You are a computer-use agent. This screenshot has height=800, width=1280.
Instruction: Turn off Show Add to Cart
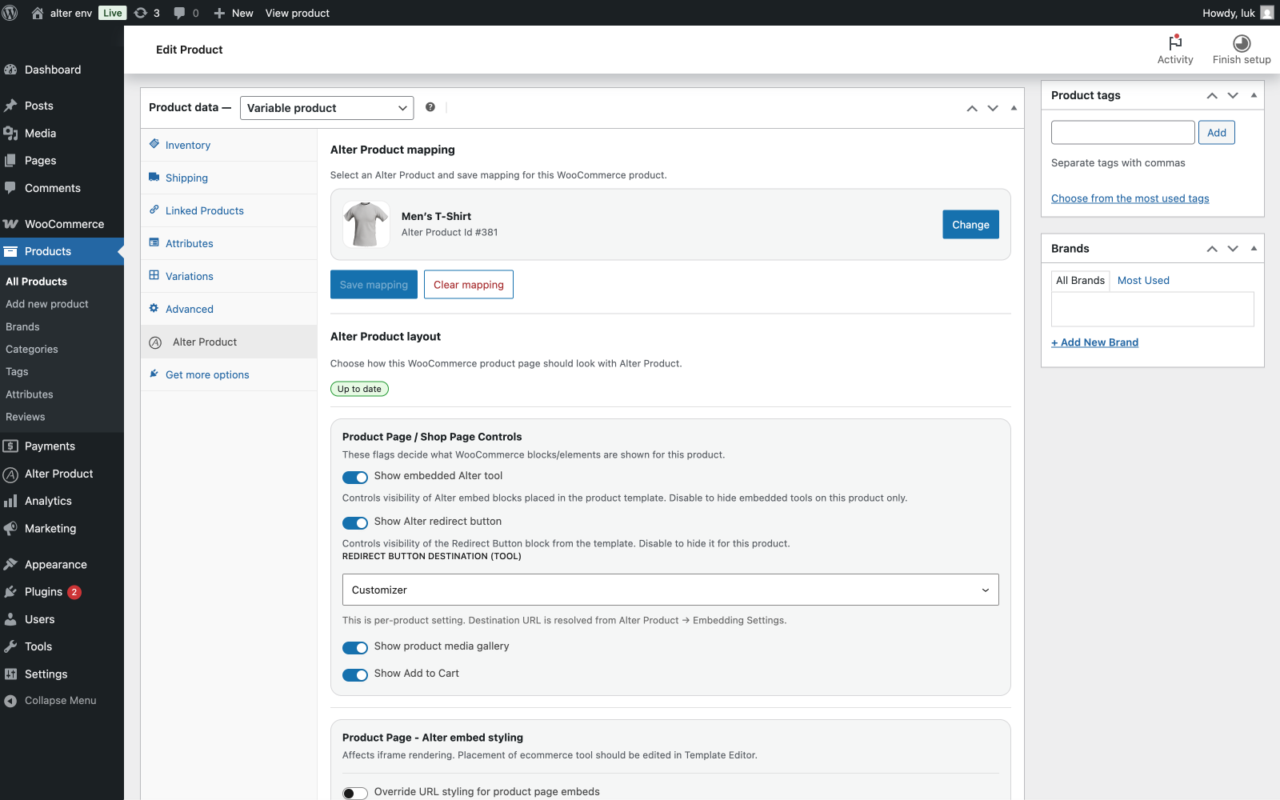click(x=355, y=674)
